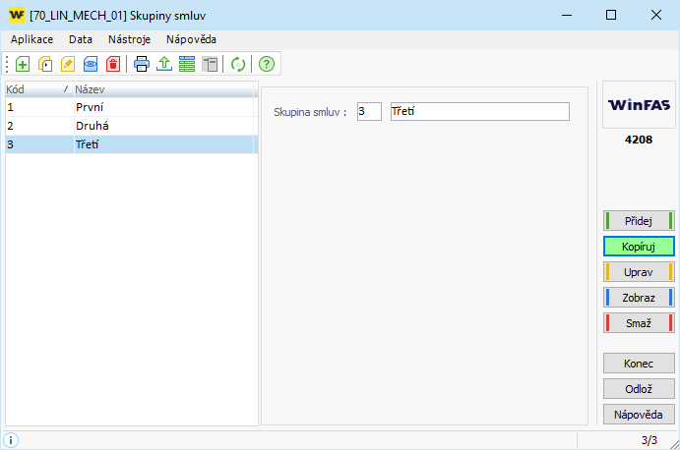Image resolution: width=680 pixels, height=450 pixels.
Task: Minimize the Skupiny smluv window
Action: pyautogui.click(x=567, y=15)
